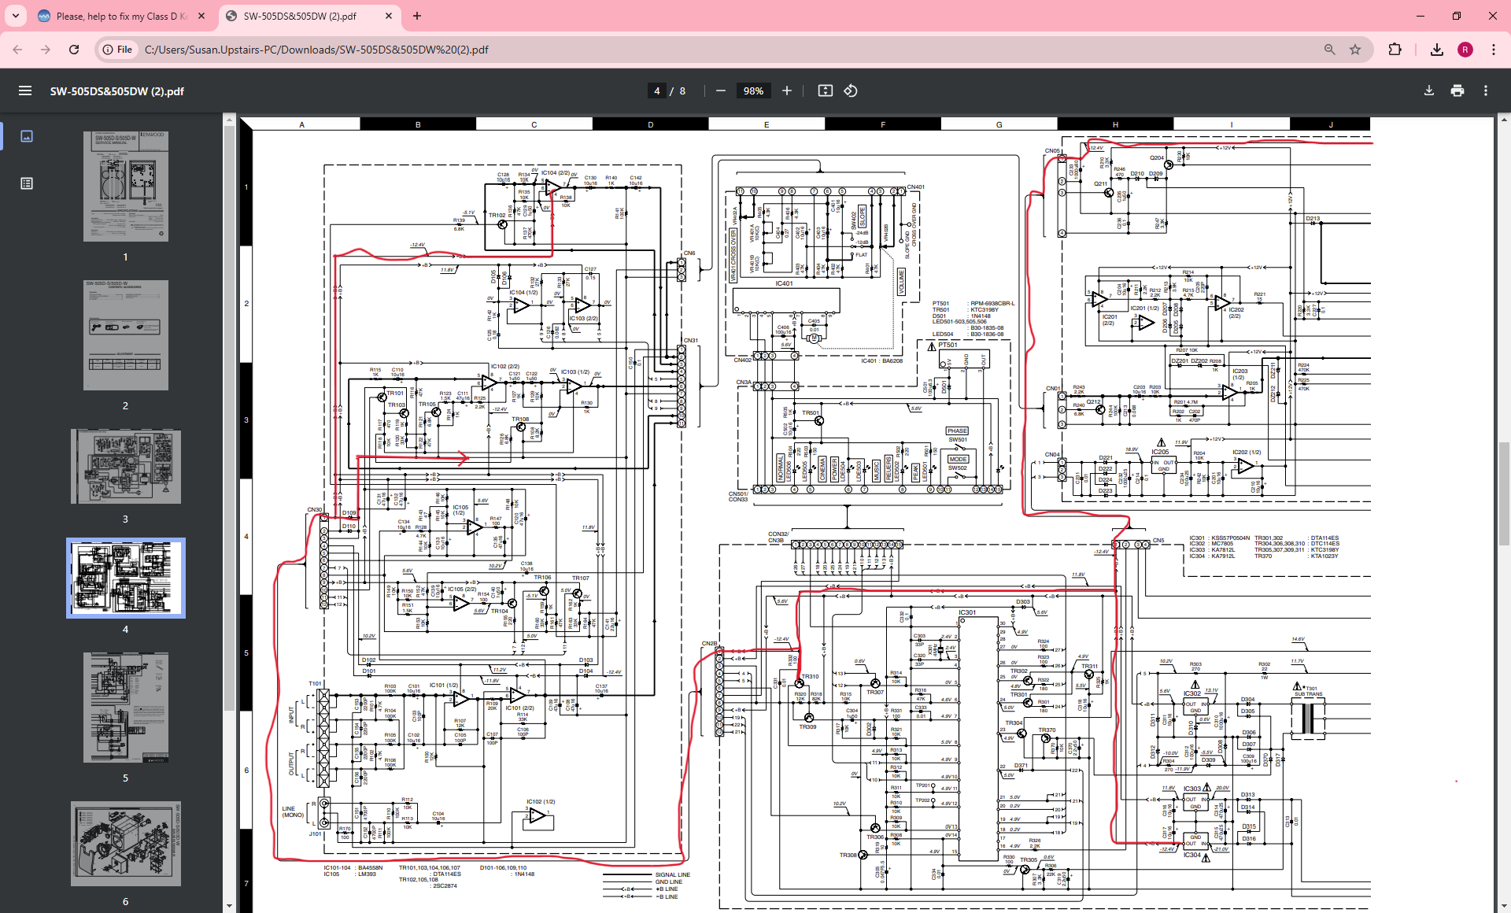Open the PDF viewer more actions menu
The width and height of the screenshot is (1511, 913).
coord(1486,91)
